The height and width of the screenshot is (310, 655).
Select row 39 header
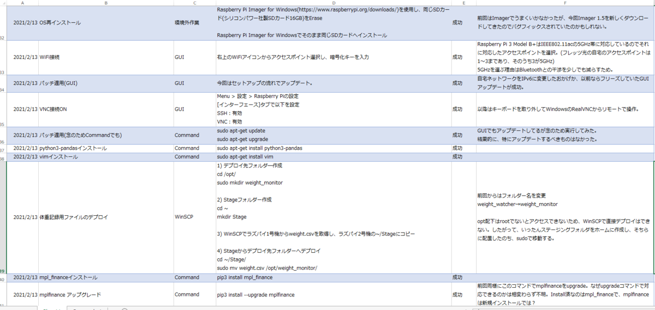tap(3, 217)
